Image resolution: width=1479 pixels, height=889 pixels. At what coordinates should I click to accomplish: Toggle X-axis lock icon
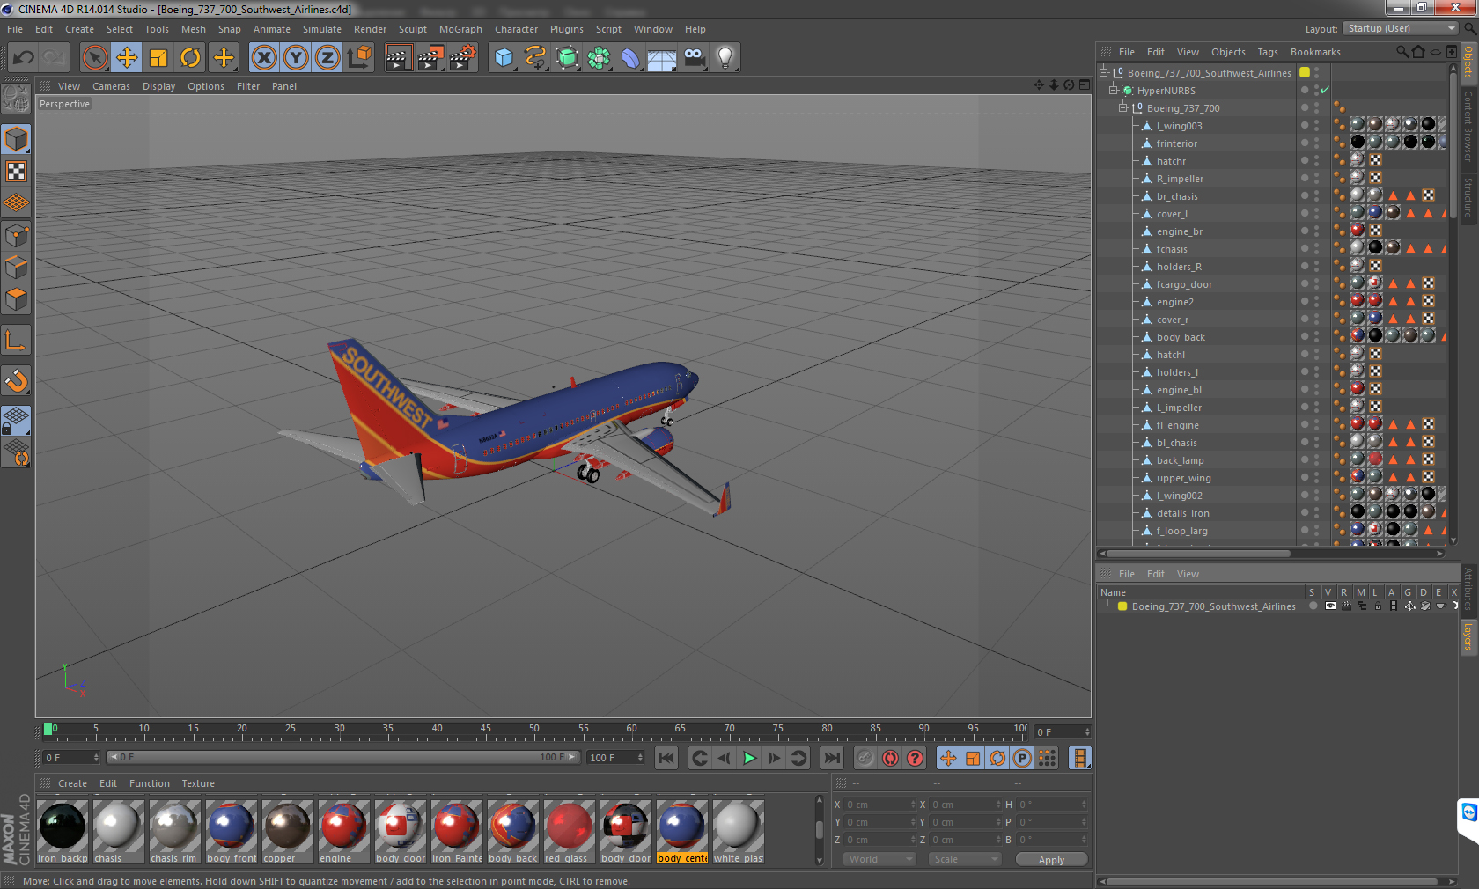click(x=263, y=58)
